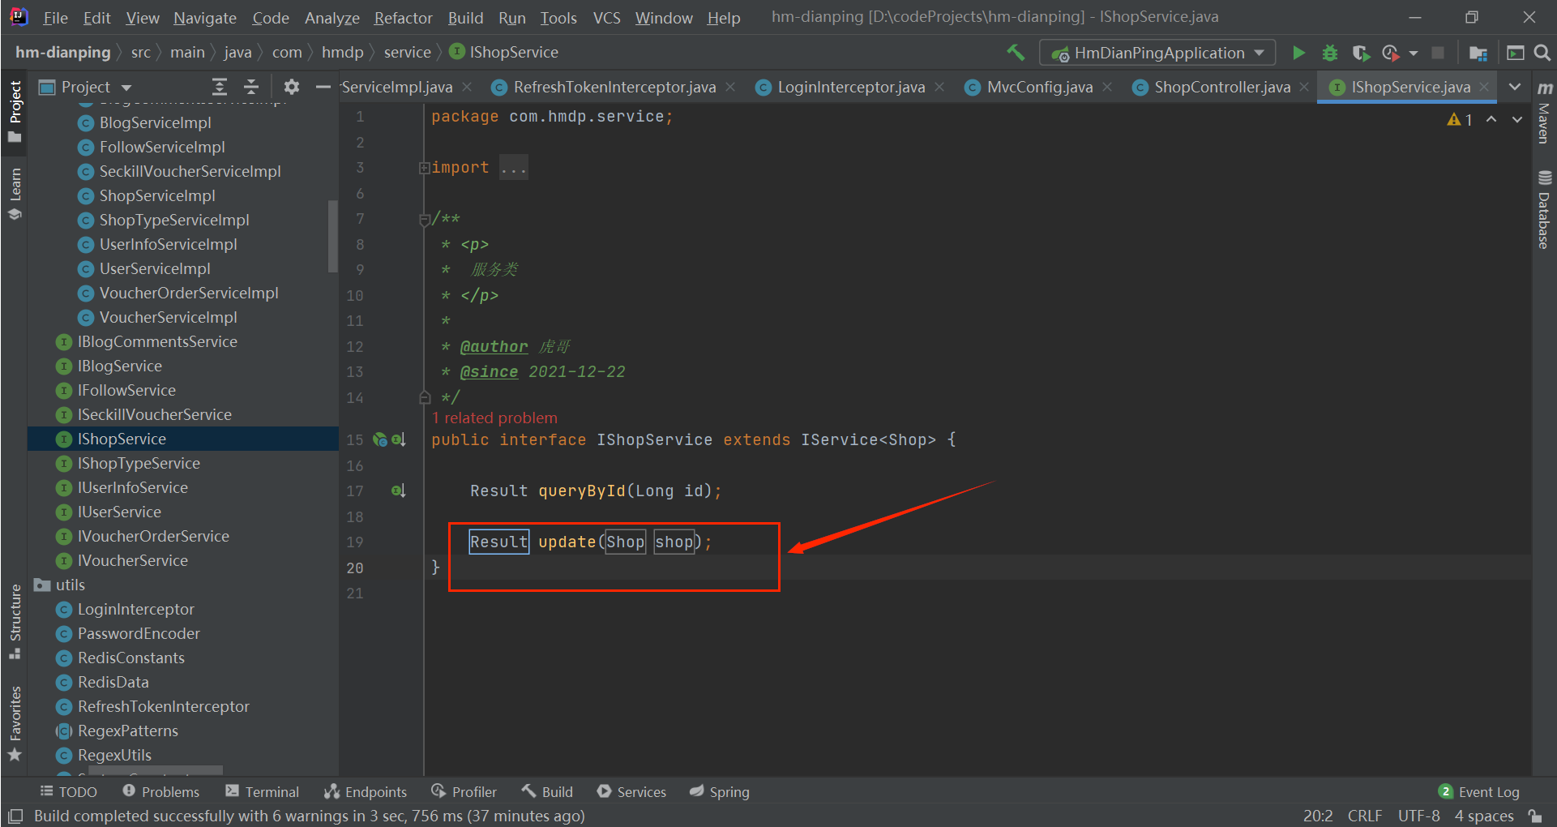The width and height of the screenshot is (1557, 827).
Task: Switch to RefreshTokenInterceptor.java tab
Action: pyautogui.click(x=614, y=87)
